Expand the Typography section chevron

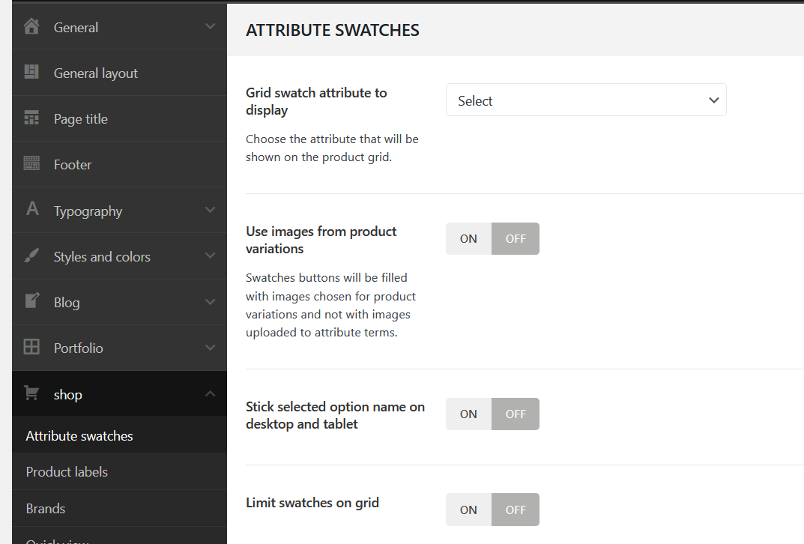210,211
